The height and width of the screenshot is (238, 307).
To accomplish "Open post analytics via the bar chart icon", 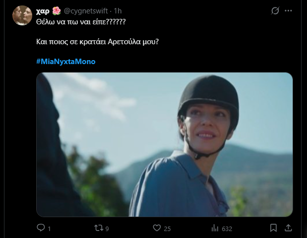I will 215,228.
